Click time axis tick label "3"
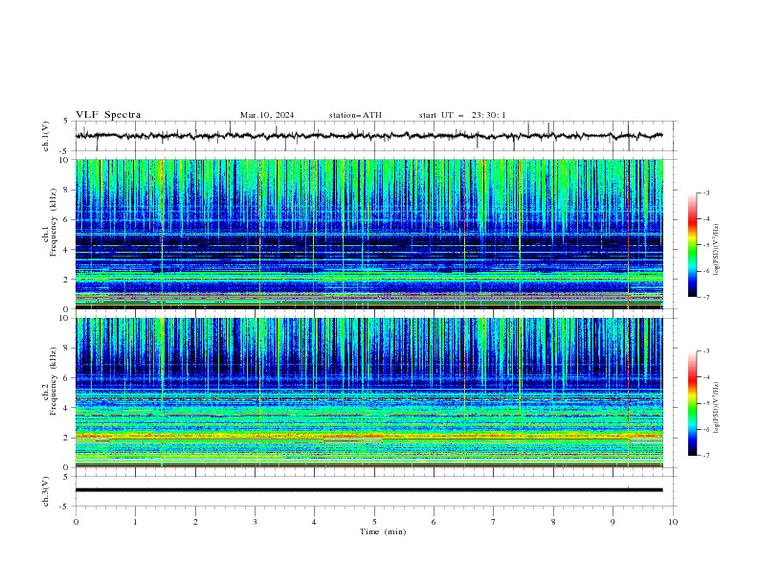Screen dimensions: 758x586 click(255, 522)
